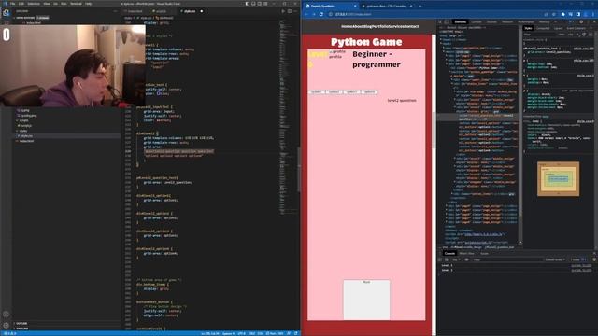Open DevTools settings gear in the top bar
The height and width of the screenshot is (336, 598).
(x=581, y=22)
